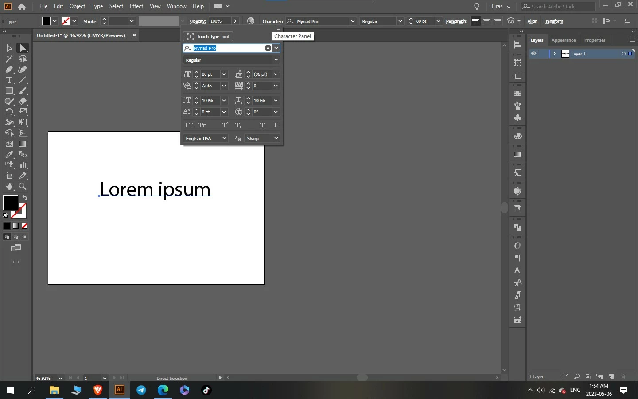Click the black Fill color box in toolbox
The width and height of the screenshot is (638, 399).
pyautogui.click(x=11, y=203)
